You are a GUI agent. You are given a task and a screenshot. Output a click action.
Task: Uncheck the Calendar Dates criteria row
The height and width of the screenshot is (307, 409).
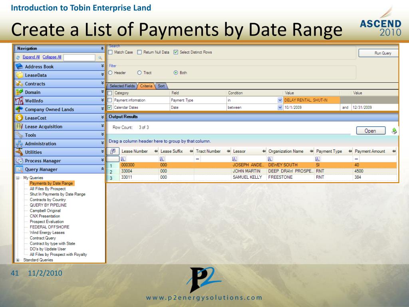coord(110,107)
